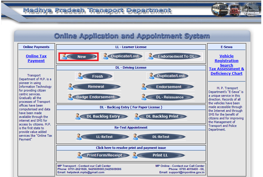Image resolution: width=263 pixels, height=177 pixels.
Task: Click the Re-Test Appointment section header
Action: coord(131,127)
